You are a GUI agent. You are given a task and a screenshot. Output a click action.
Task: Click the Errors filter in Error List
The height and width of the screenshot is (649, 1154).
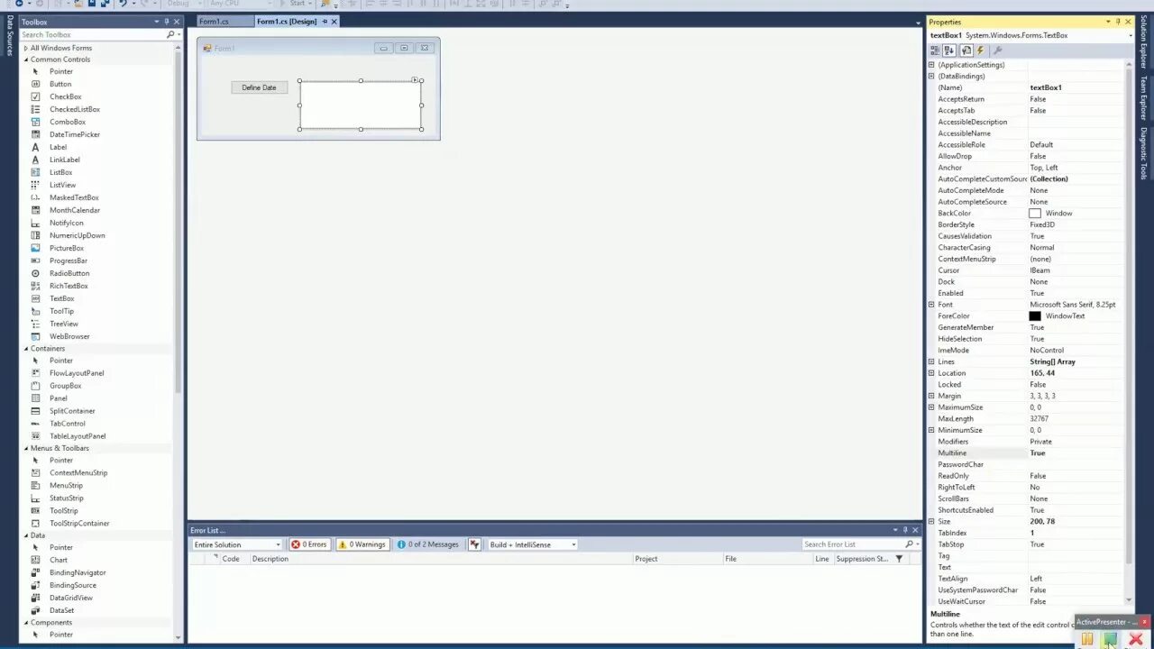coord(309,544)
